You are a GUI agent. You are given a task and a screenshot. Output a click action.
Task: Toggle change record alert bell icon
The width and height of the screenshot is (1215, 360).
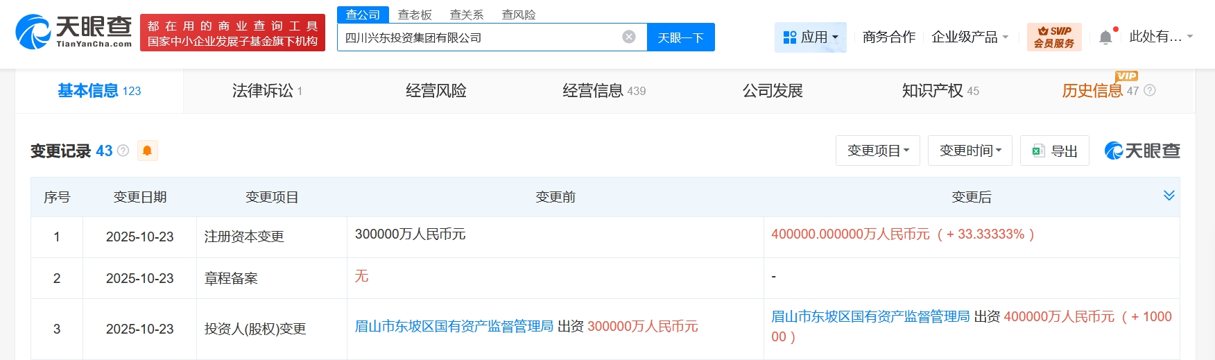(147, 151)
